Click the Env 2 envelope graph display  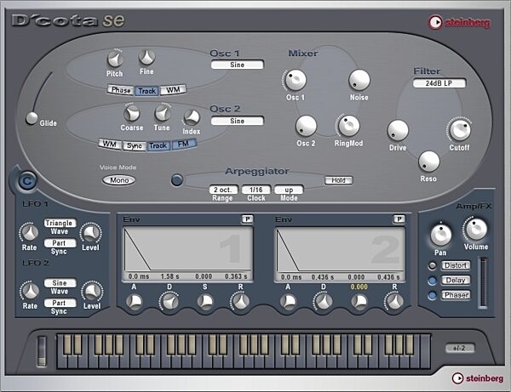340,249
